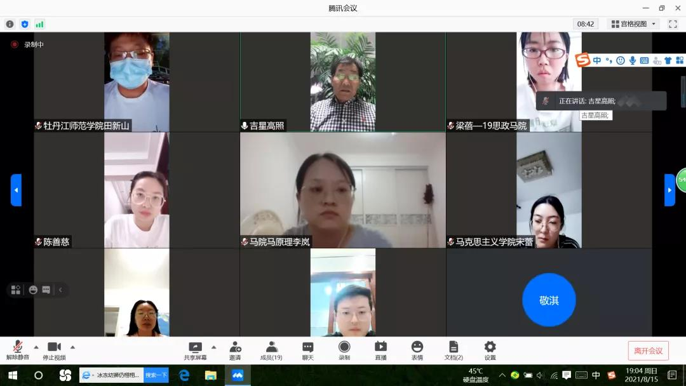Select 马院马原理李岚 video tile
The height and width of the screenshot is (386, 686).
343,190
